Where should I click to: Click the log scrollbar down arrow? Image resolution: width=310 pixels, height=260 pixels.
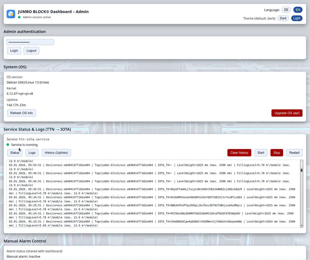[x=301, y=226]
